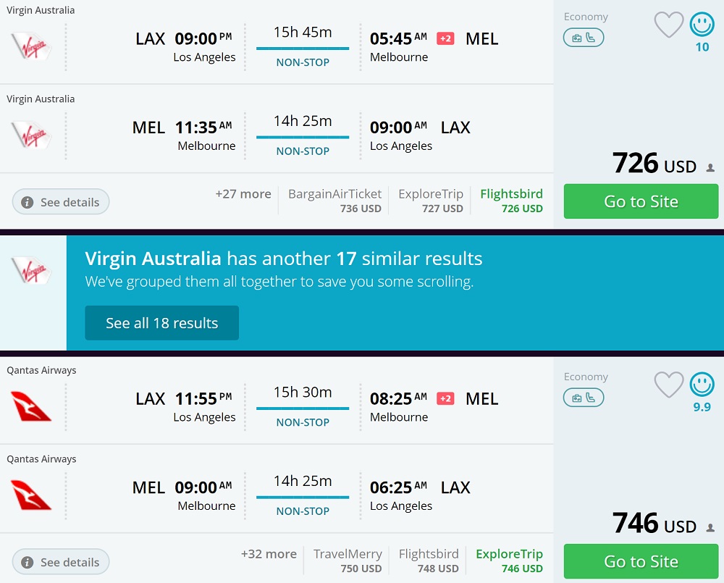Expand See details for Qantas Airways flight
This screenshot has width=724, height=583.
[x=61, y=562]
